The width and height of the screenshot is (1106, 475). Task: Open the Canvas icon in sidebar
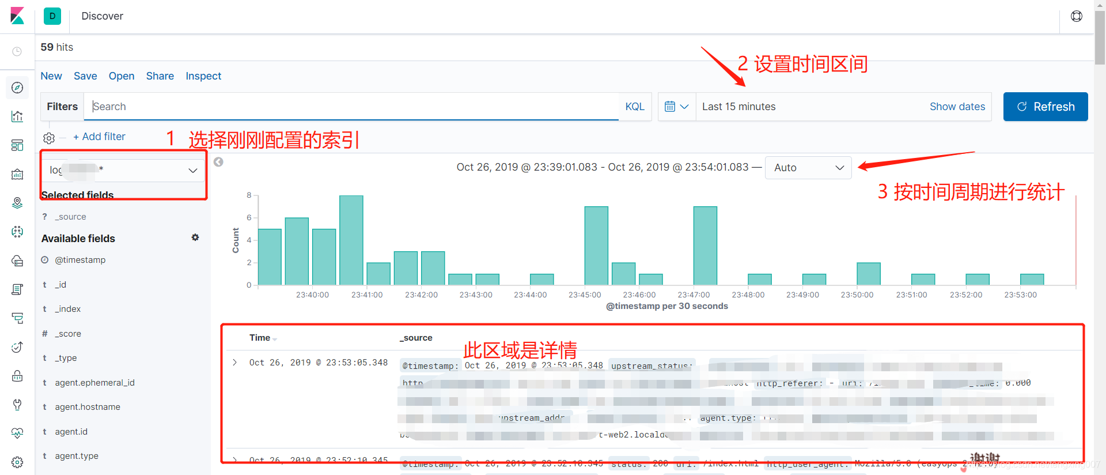tap(17, 174)
